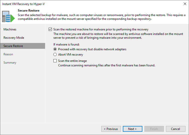The height and width of the screenshot is (135, 189).
Task: Click the greyed-out Finish button
Action: (x=154, y=129)
